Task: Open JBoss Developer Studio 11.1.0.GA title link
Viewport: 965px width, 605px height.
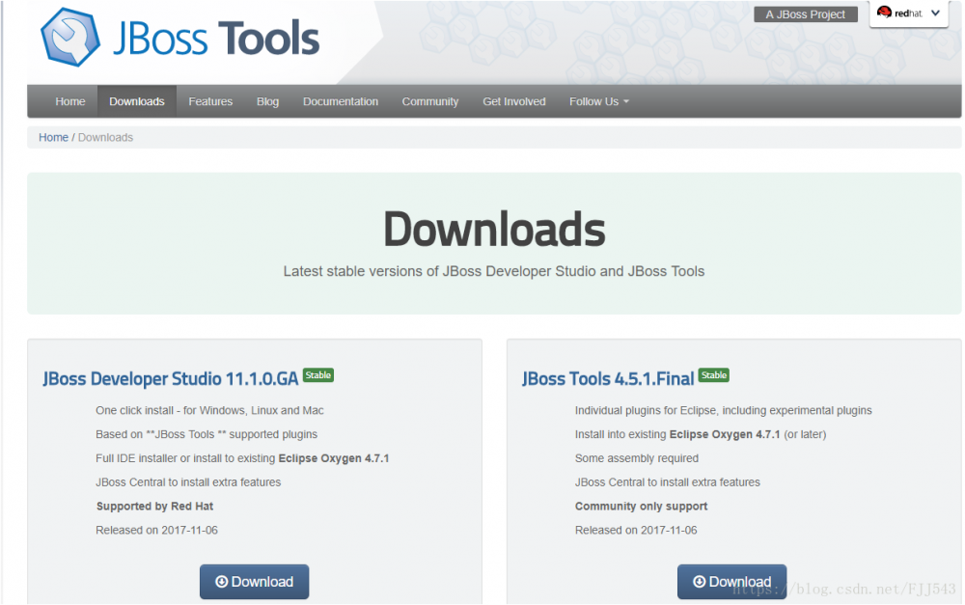Action: pos(171,378)
